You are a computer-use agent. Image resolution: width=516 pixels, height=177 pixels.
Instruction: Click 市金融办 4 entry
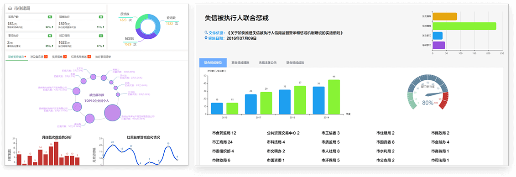[x=440, y=142]
